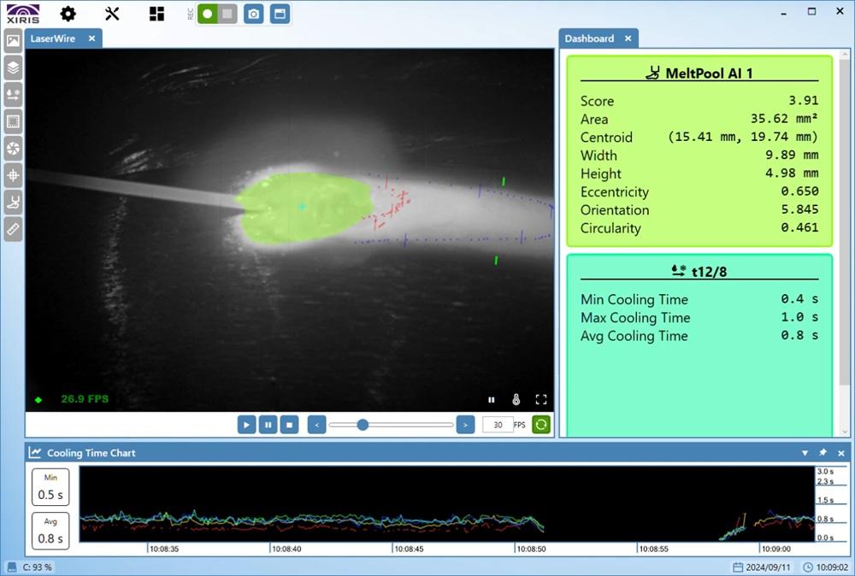Expand Cooling Time Chart panel dropdown arrow
Image resolution: width=855 pixels, height=576 pixels.
pos(805,453)
